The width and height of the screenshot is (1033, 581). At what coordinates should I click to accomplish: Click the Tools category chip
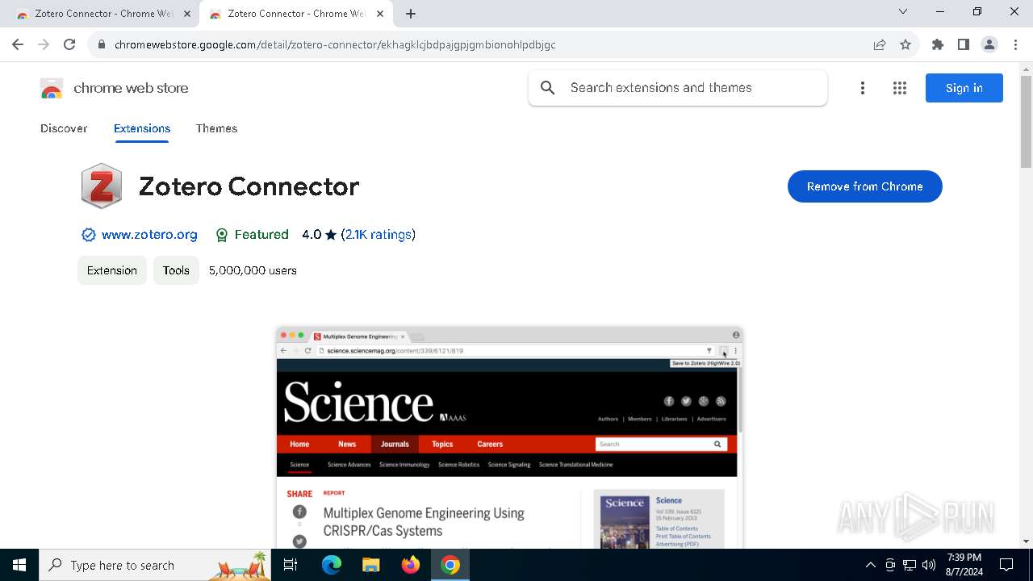click(176, 270)
